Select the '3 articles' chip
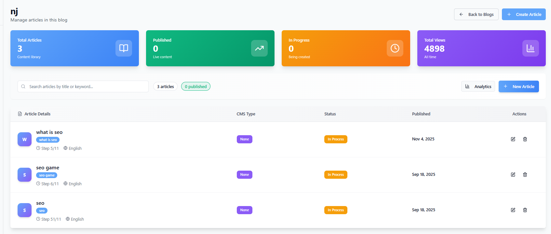The height and width of the screenshot is (234, 551). (165, 86)
